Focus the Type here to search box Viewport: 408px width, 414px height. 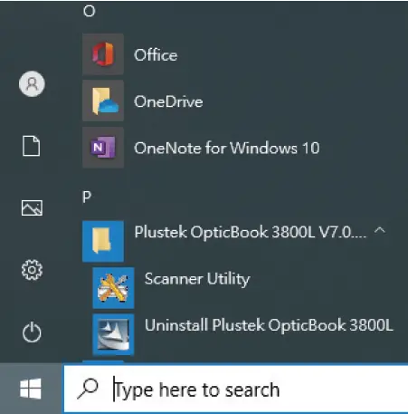coord(236,389)
